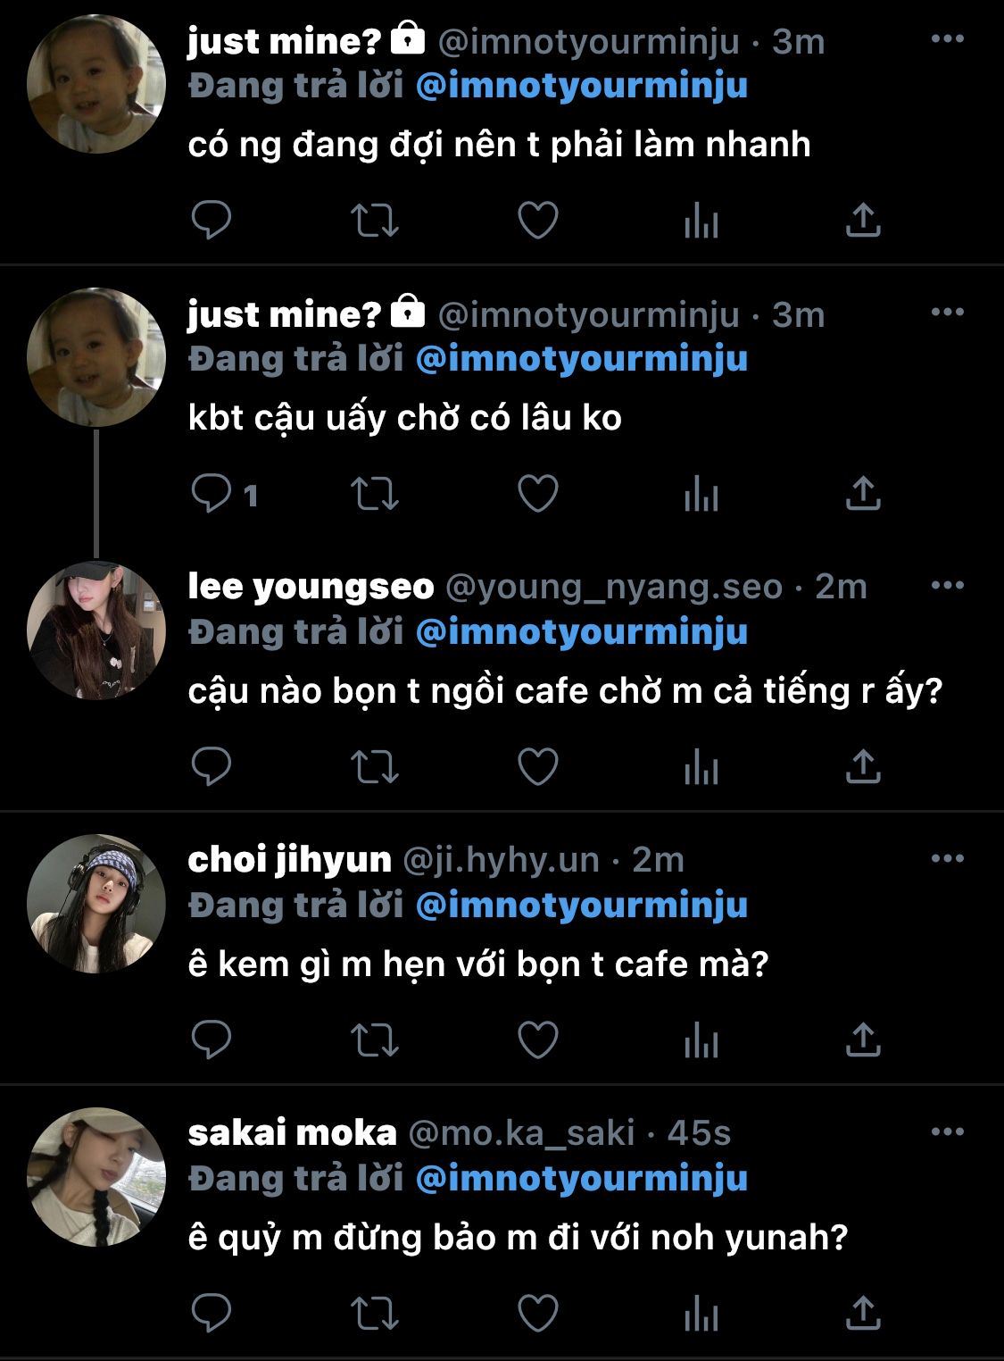Share sakai moka's reply

(x=863, y=1313)
